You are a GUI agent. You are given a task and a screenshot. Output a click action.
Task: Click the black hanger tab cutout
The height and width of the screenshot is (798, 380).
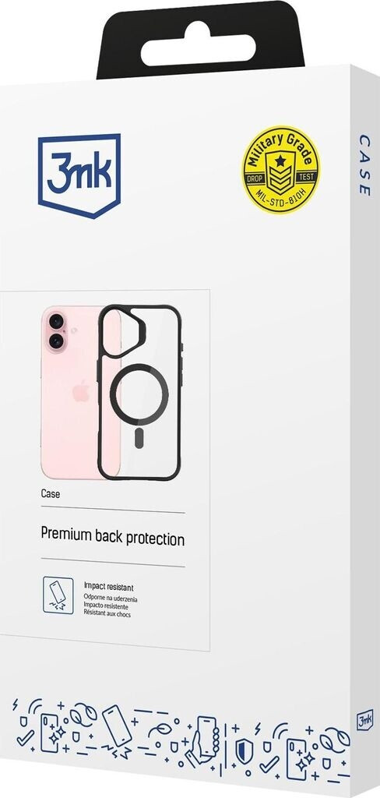coord(199,43)
